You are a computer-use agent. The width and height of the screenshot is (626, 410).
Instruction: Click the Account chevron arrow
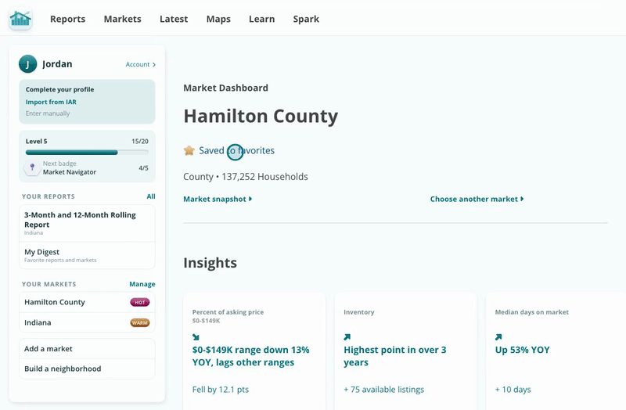(154, 65)
